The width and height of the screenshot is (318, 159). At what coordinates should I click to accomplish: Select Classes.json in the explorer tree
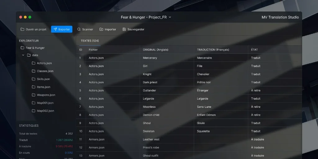(45, 71)
